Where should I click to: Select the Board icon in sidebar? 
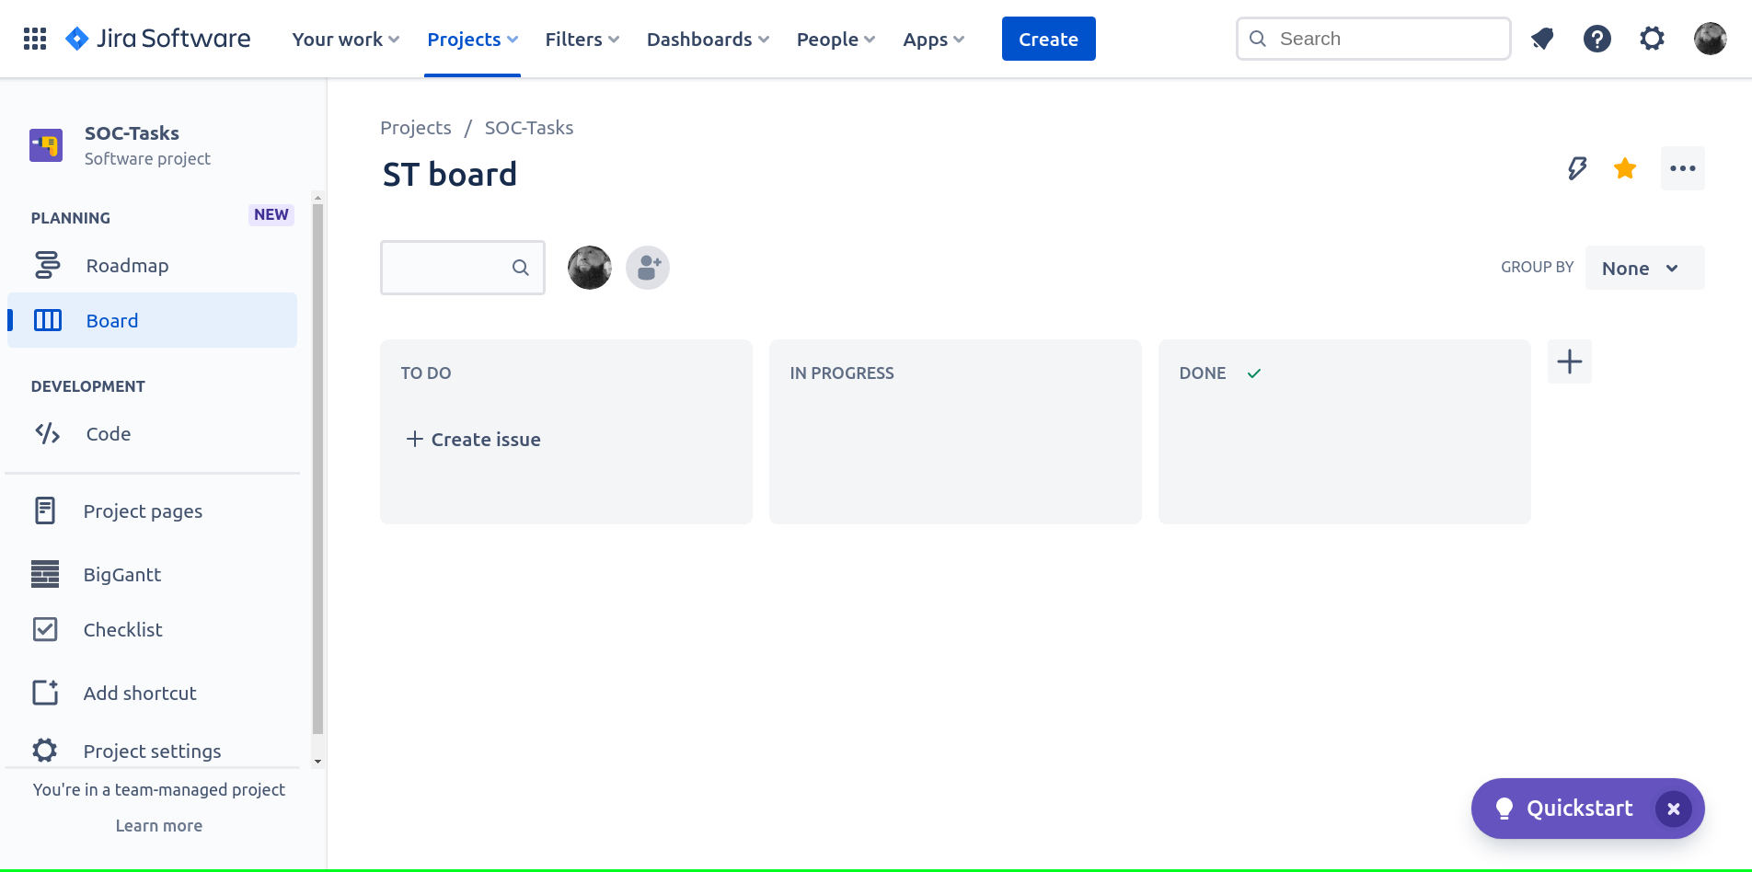pos(47,320)
